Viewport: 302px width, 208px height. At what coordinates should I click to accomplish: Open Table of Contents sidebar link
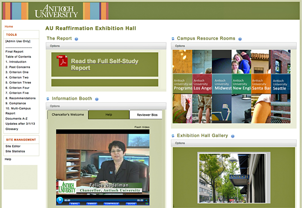pos(18,57)
